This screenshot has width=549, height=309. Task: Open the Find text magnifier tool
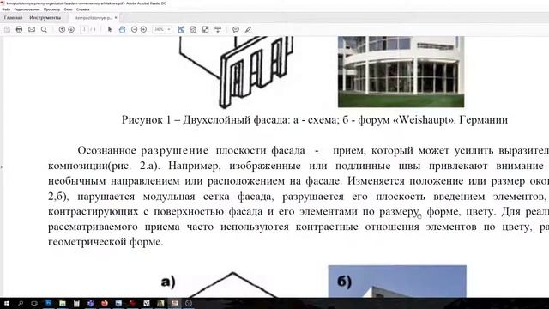point(44,30)
